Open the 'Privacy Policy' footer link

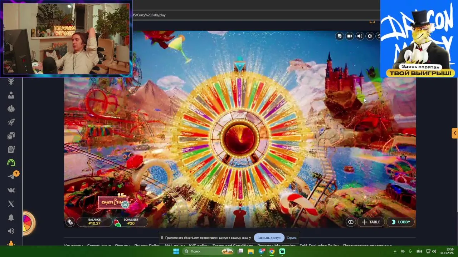[147, 245]
